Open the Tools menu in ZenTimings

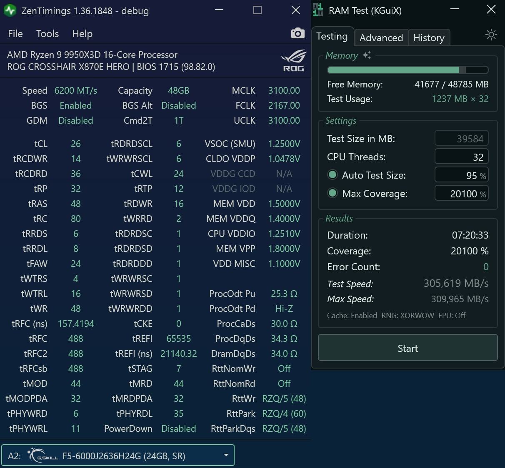(x=47, y=34)
